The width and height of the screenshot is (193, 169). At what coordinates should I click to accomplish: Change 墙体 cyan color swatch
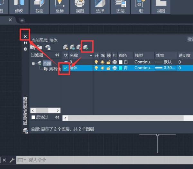(x=121, y=68)
